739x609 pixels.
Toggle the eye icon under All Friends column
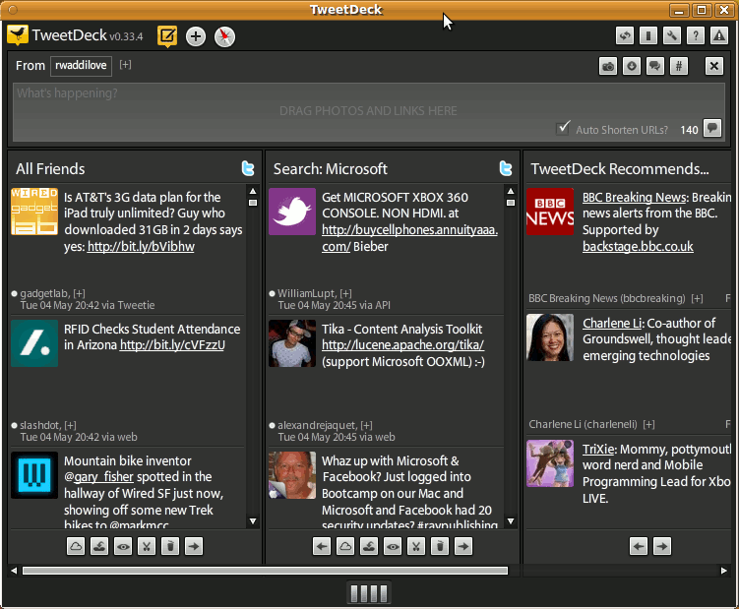(x=123, y=546)
